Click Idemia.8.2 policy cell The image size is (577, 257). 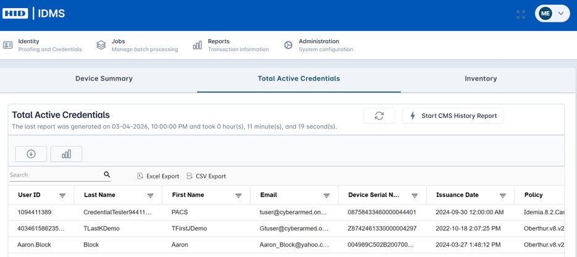[544, 212]
